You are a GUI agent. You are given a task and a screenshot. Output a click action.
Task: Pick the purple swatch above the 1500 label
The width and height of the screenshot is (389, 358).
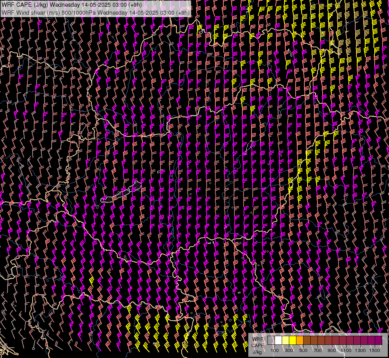point(379,340)
